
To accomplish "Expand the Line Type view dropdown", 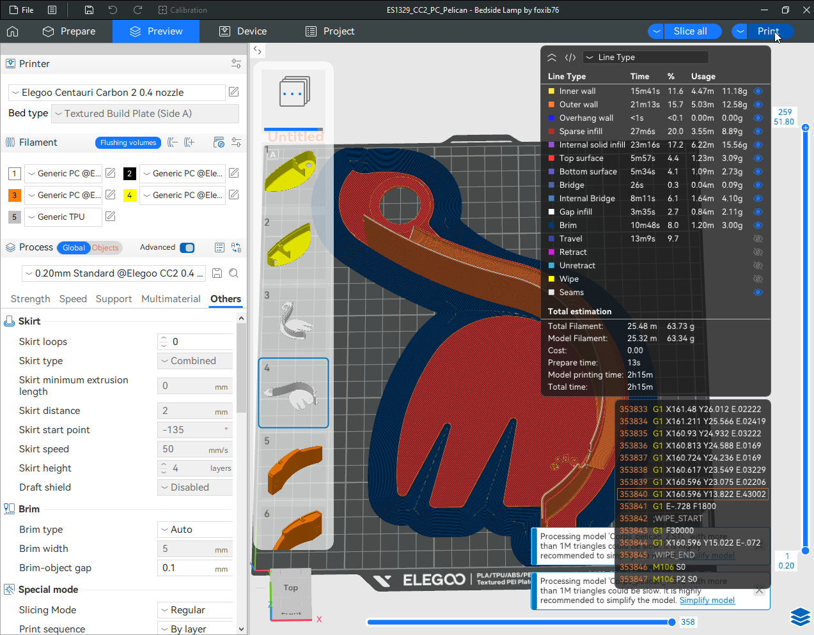I will pos(645,57).
